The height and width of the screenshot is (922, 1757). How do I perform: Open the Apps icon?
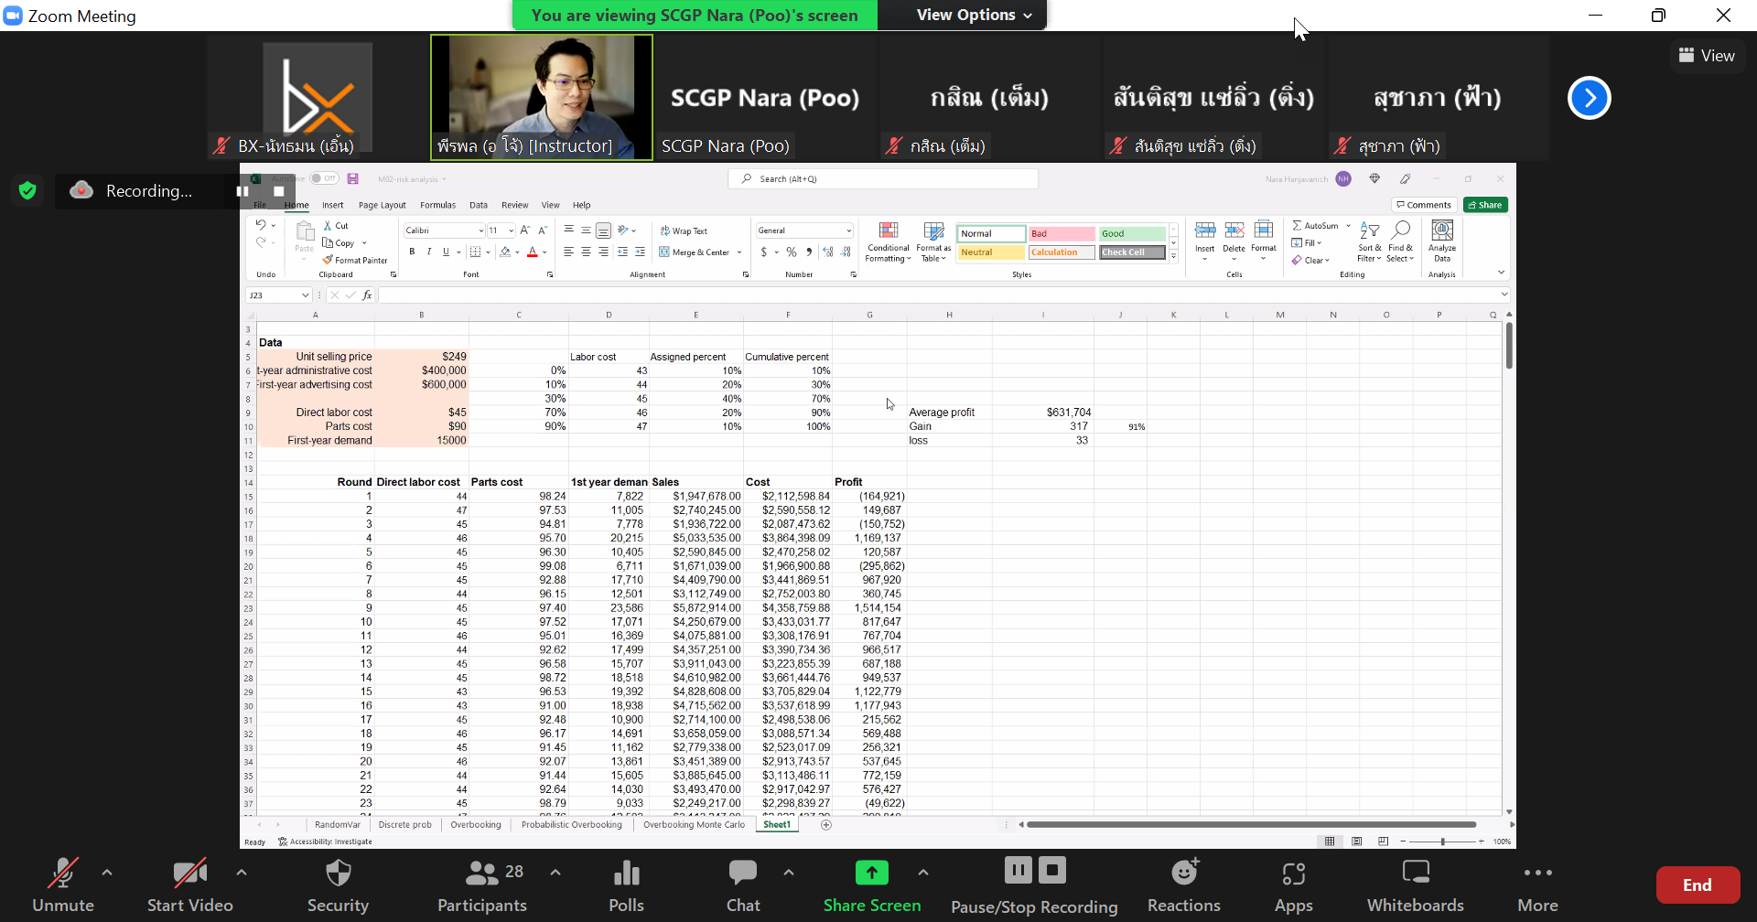[x=1293, y=874]
